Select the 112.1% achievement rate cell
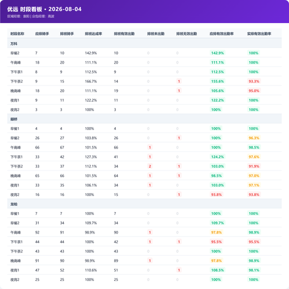Image resolution: width=289 pixels, height=289 pixels. 91,166
